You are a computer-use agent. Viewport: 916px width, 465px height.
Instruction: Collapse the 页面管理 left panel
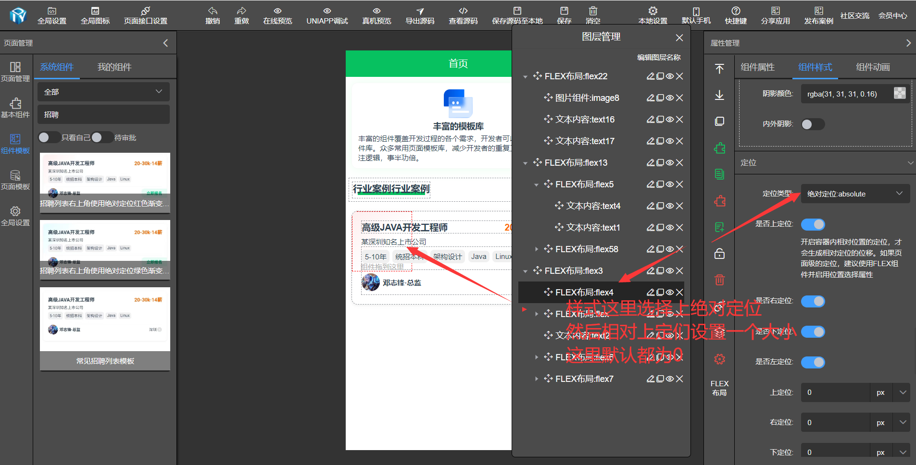point(165,43)
